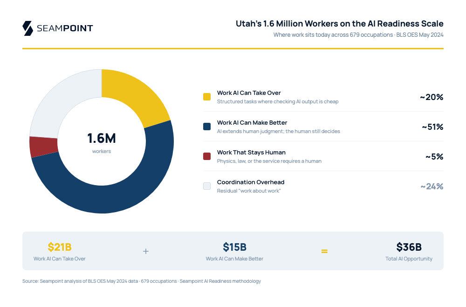The height and width of the screenshot is (307, 466).
Task: Click the '~20%' value for Work AI Can Take Over
Action: (432, 97)
